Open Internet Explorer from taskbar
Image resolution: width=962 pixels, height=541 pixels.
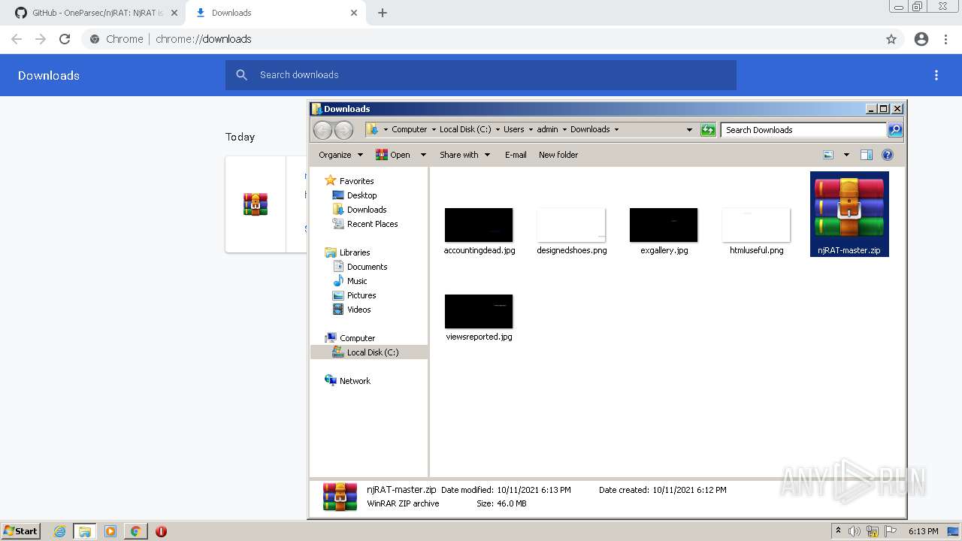tap(59, 531)
